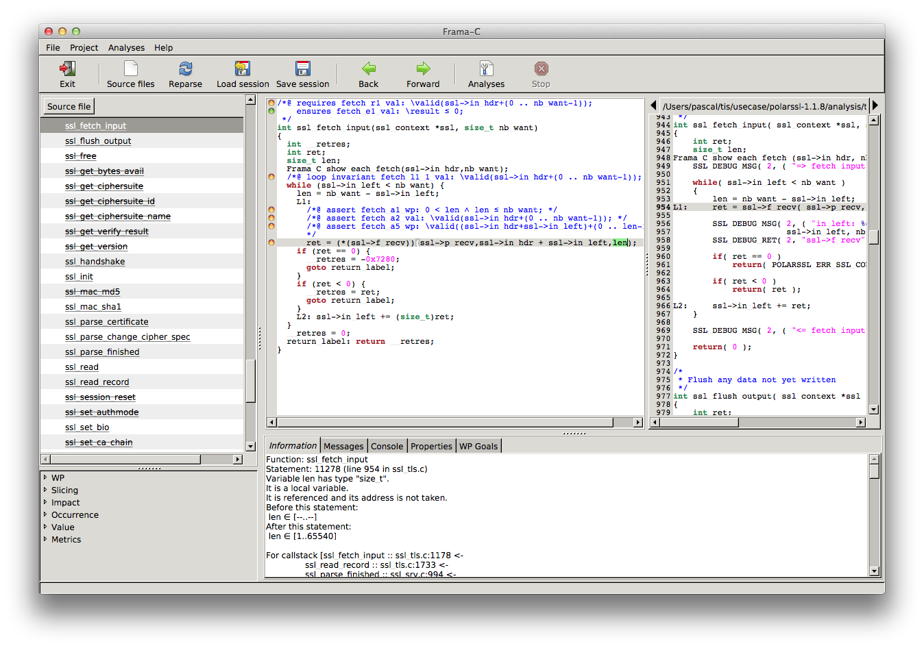Click the Stop toolbar icon
This screenshot has height=648, width=924.
(542, 68)
